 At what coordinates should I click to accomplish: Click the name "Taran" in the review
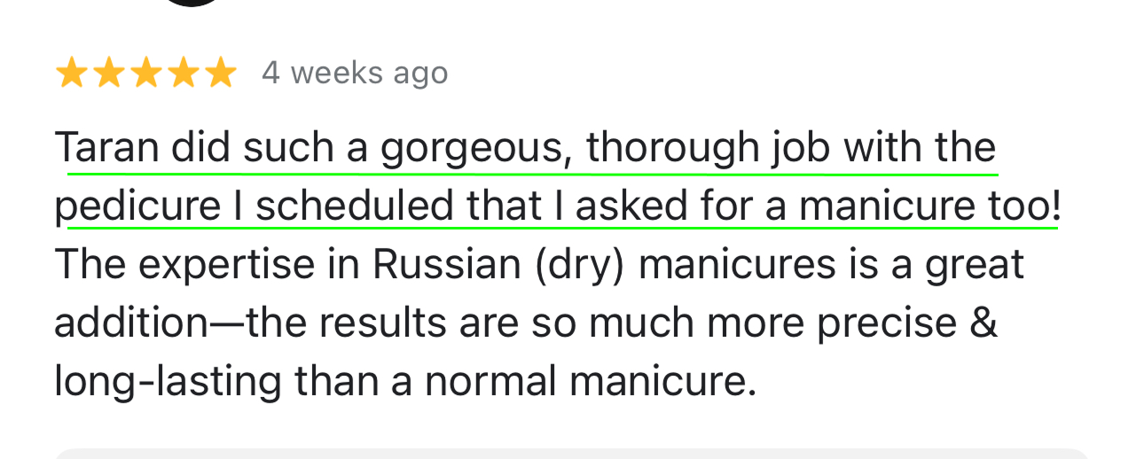pyautogui.click(x=109, y=148)
